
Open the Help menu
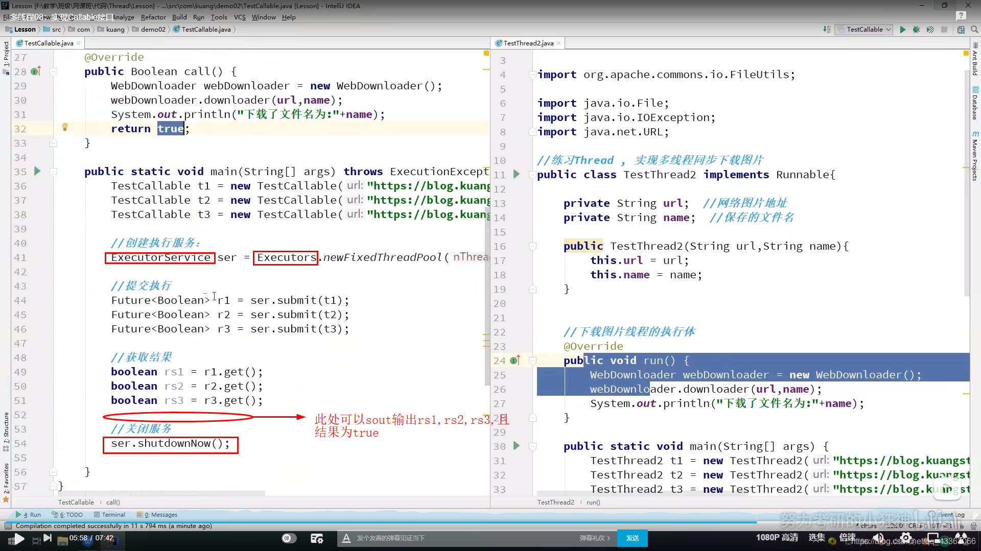pos(289,17)
